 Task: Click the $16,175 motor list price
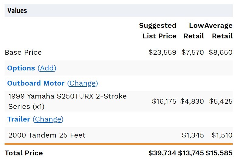[x=164, y=101]
